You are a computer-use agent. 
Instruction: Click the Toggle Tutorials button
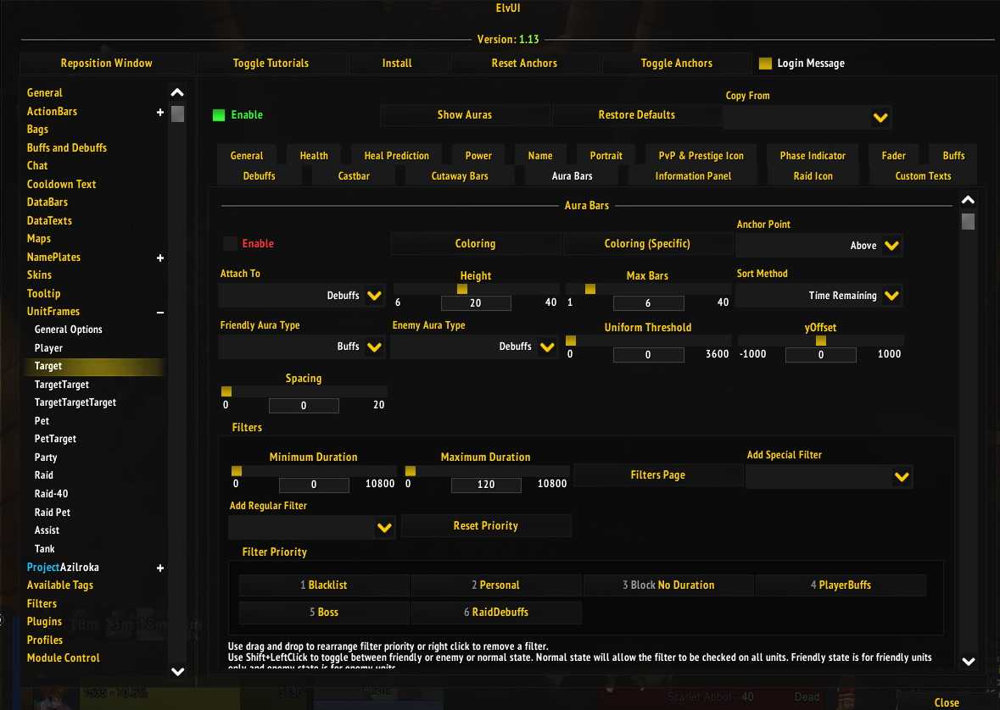[x=271, y=63]
